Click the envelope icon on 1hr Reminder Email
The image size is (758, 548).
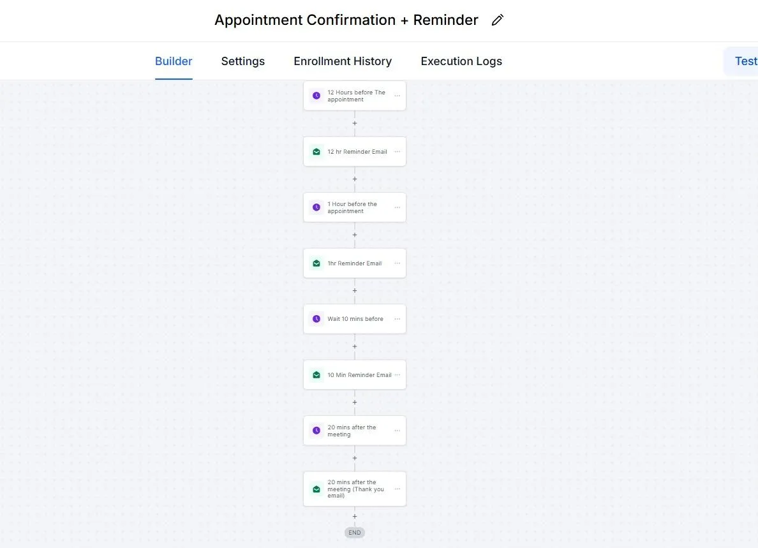pos(316,263)
